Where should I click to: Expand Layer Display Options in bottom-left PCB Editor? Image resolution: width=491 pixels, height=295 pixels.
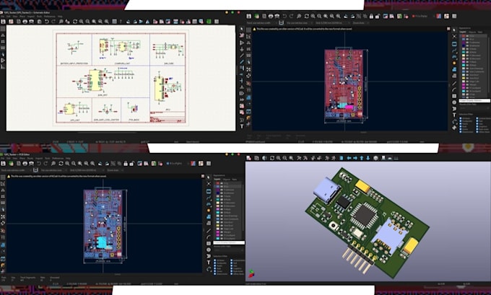point(229,242)
